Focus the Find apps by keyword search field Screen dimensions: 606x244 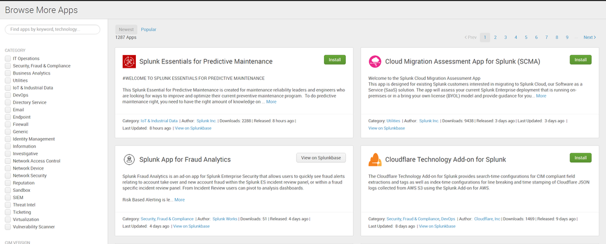[53, 29]
